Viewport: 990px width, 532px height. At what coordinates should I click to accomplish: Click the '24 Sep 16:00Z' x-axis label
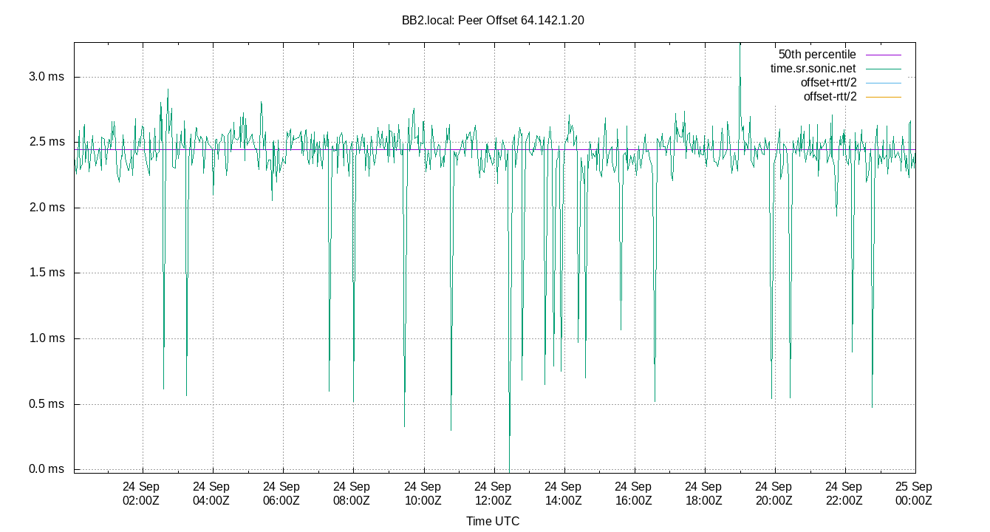click(633, 494)
